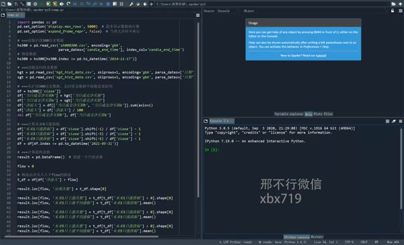Open the file switcher list icon
Screen dimensions: 404x245
click(x=29, y=4)
